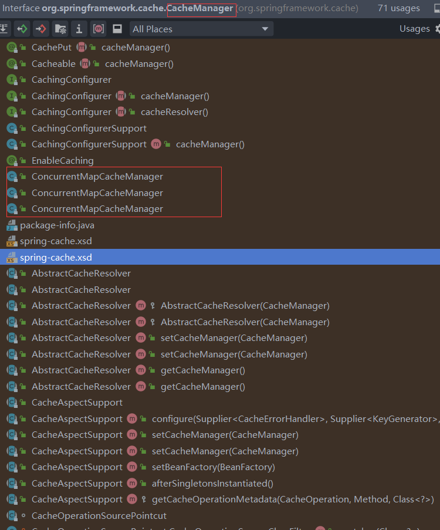Screen dimensions: 440x530
Task: Toggle the write access usages filter
Action: 41,29
